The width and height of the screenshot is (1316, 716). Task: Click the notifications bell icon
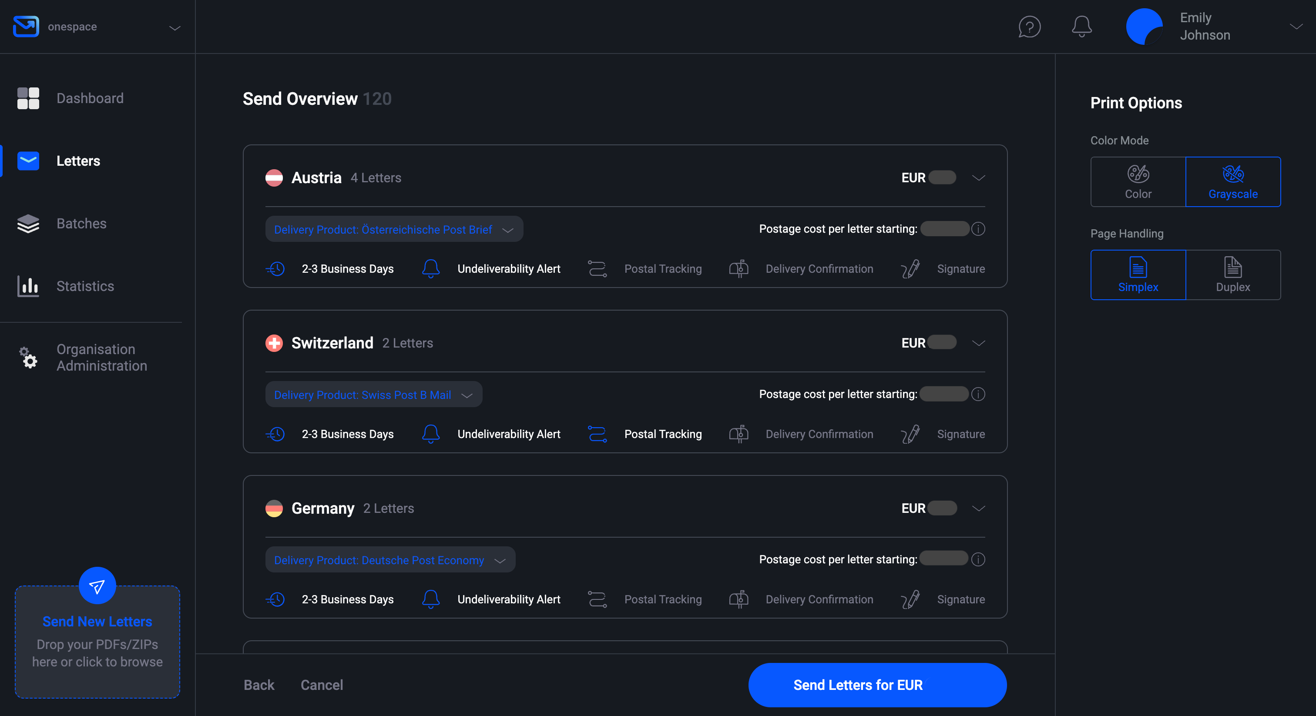click(1081, 27)
